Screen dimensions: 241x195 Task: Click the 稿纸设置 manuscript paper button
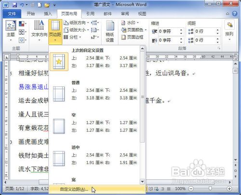(x=110, y=31)
